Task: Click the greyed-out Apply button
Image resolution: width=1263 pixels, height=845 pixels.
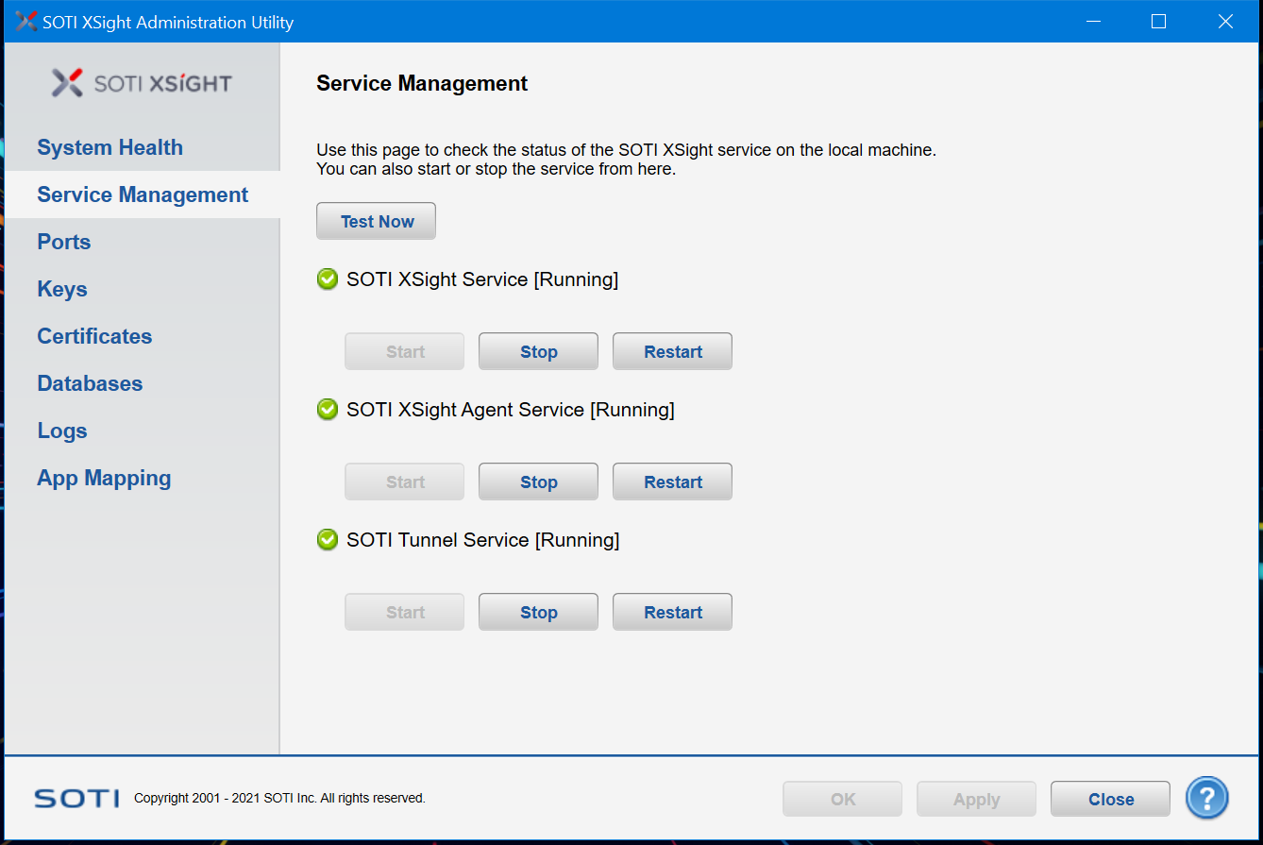Action: [976, 799]
